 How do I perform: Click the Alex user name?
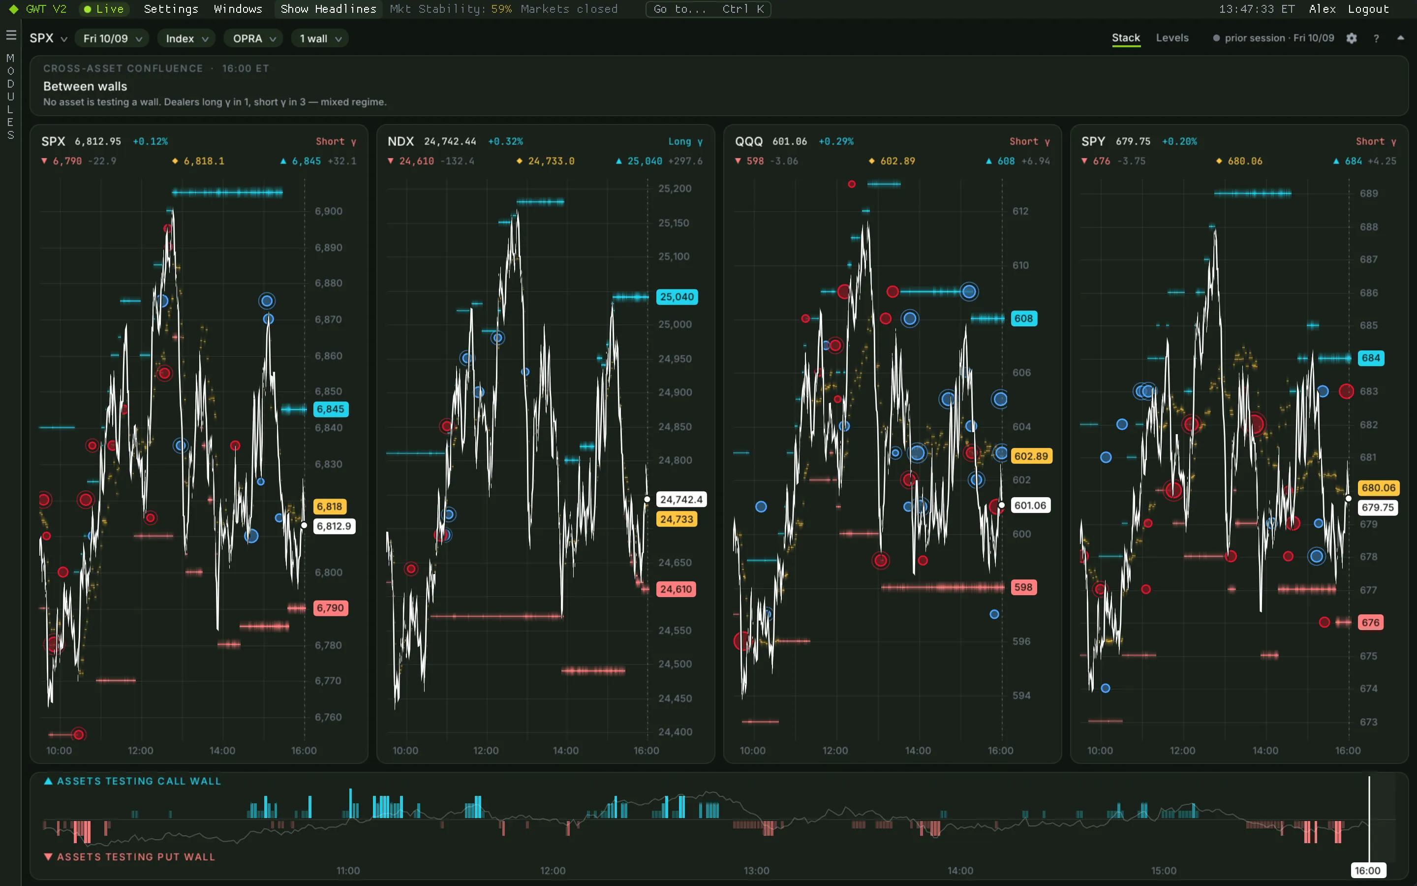tap(1322, 9)
